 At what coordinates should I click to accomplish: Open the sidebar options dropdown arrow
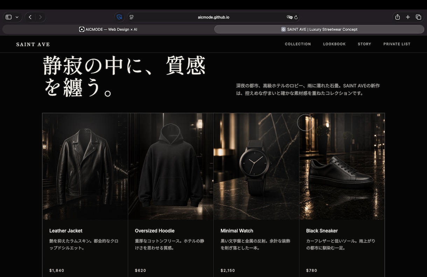[x=17, y=17]
